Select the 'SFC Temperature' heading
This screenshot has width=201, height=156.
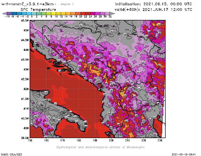38,10
